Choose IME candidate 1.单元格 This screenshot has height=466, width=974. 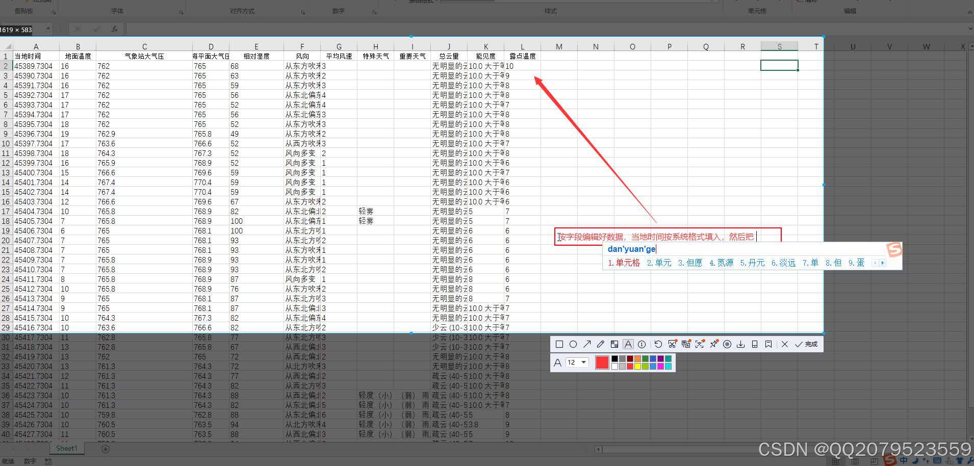(624, 263)
